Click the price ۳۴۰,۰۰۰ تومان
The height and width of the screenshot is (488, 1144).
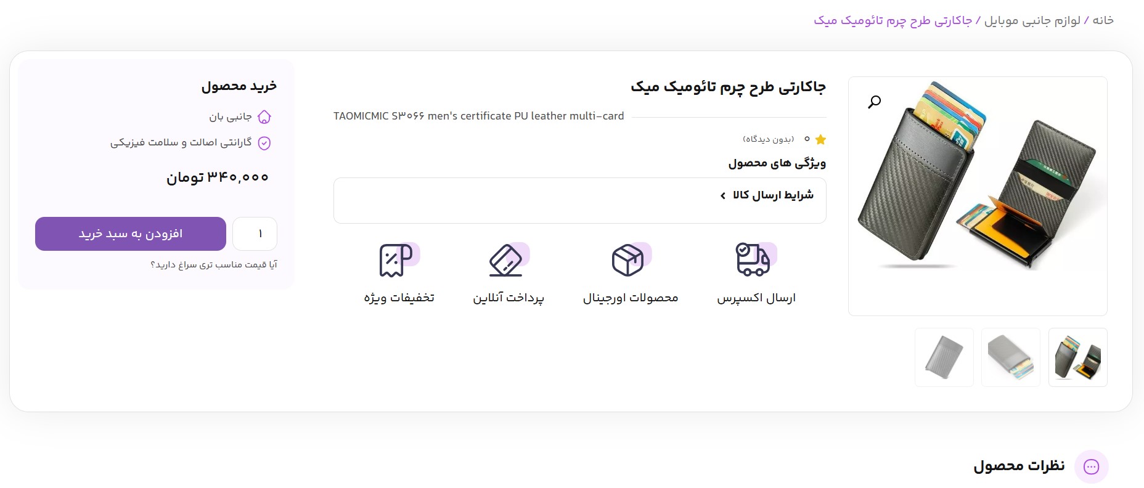218,177
